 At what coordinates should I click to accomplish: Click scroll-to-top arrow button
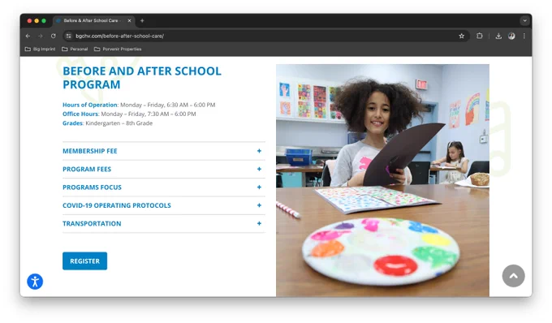pyautogui.click(x=513, y=276)
